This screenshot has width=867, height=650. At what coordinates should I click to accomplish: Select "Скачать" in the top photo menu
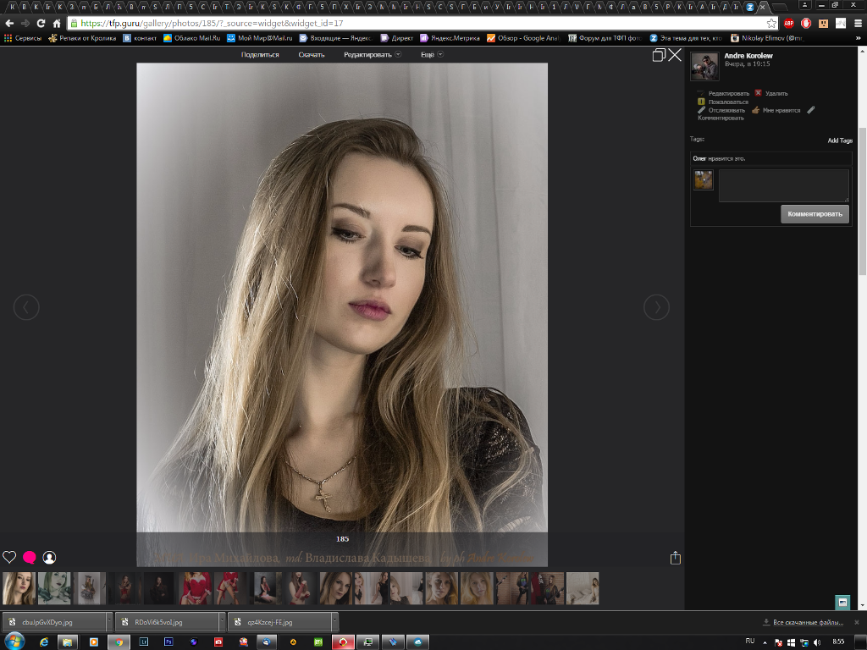point(312,55)
